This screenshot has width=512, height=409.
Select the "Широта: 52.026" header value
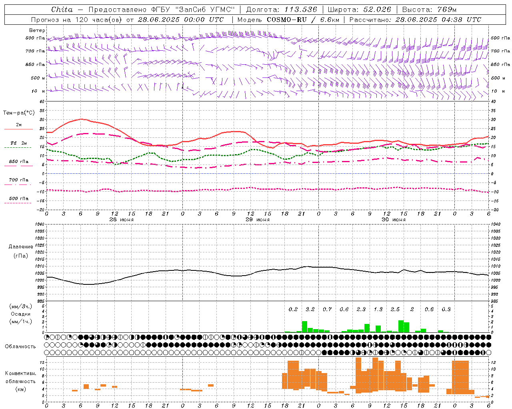[359, 10]
